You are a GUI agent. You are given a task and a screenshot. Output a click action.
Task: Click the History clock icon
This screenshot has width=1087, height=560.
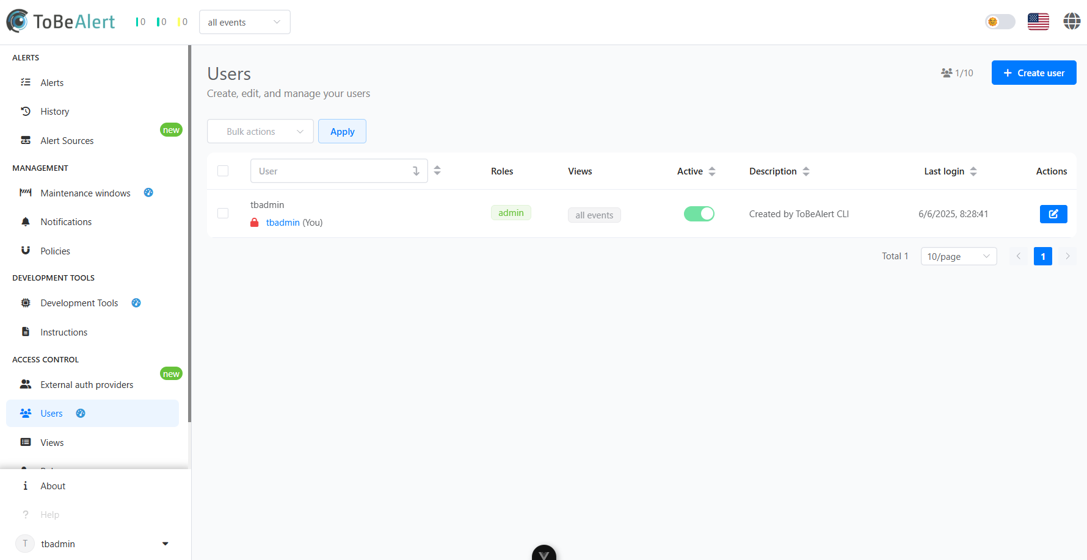click(x=26, y=111)
